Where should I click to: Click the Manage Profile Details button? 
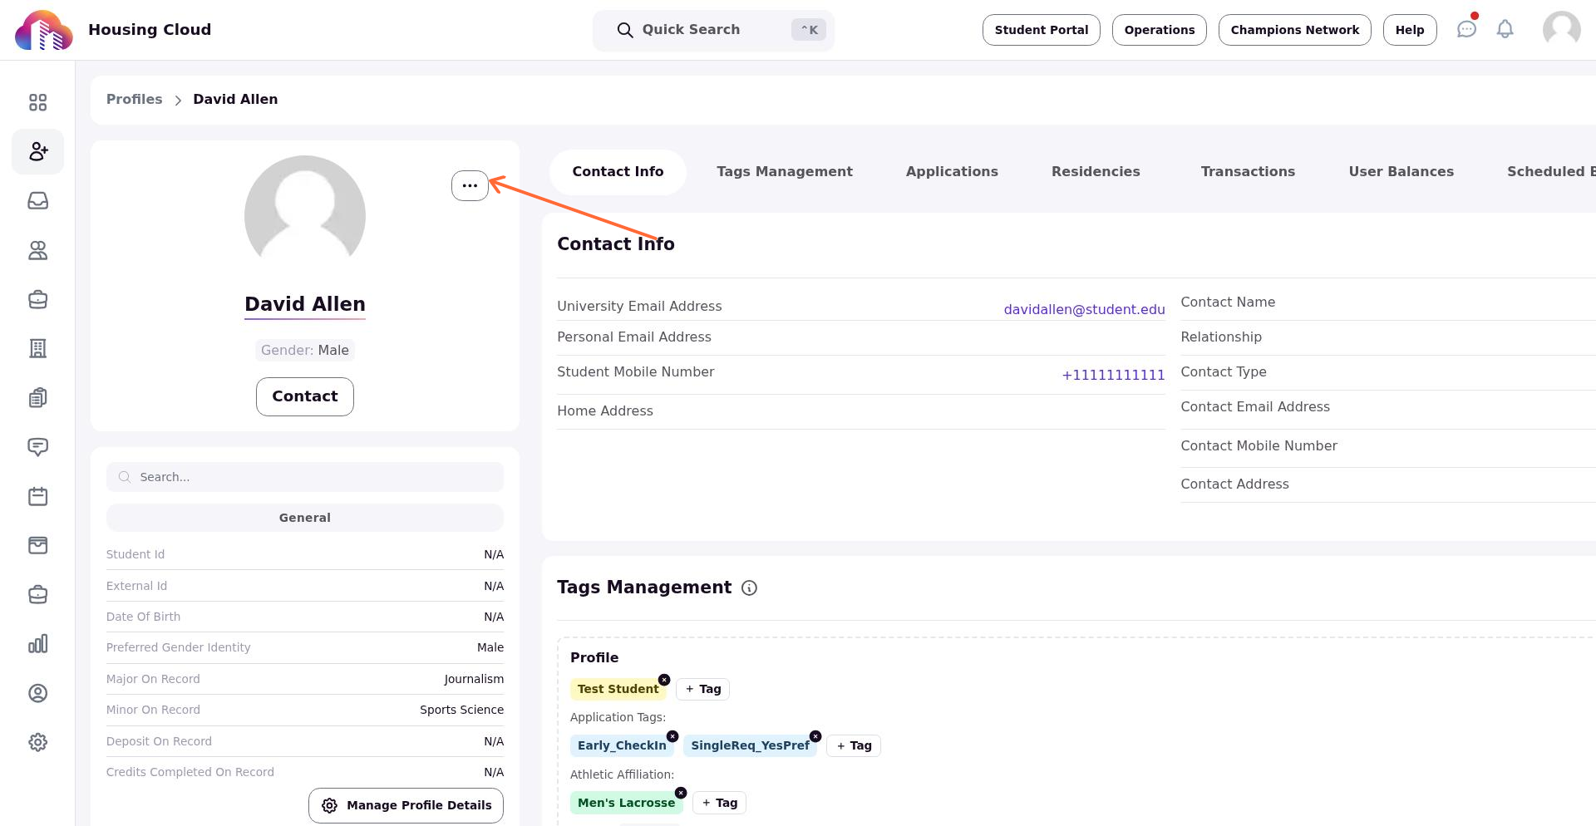click(406, 805)
